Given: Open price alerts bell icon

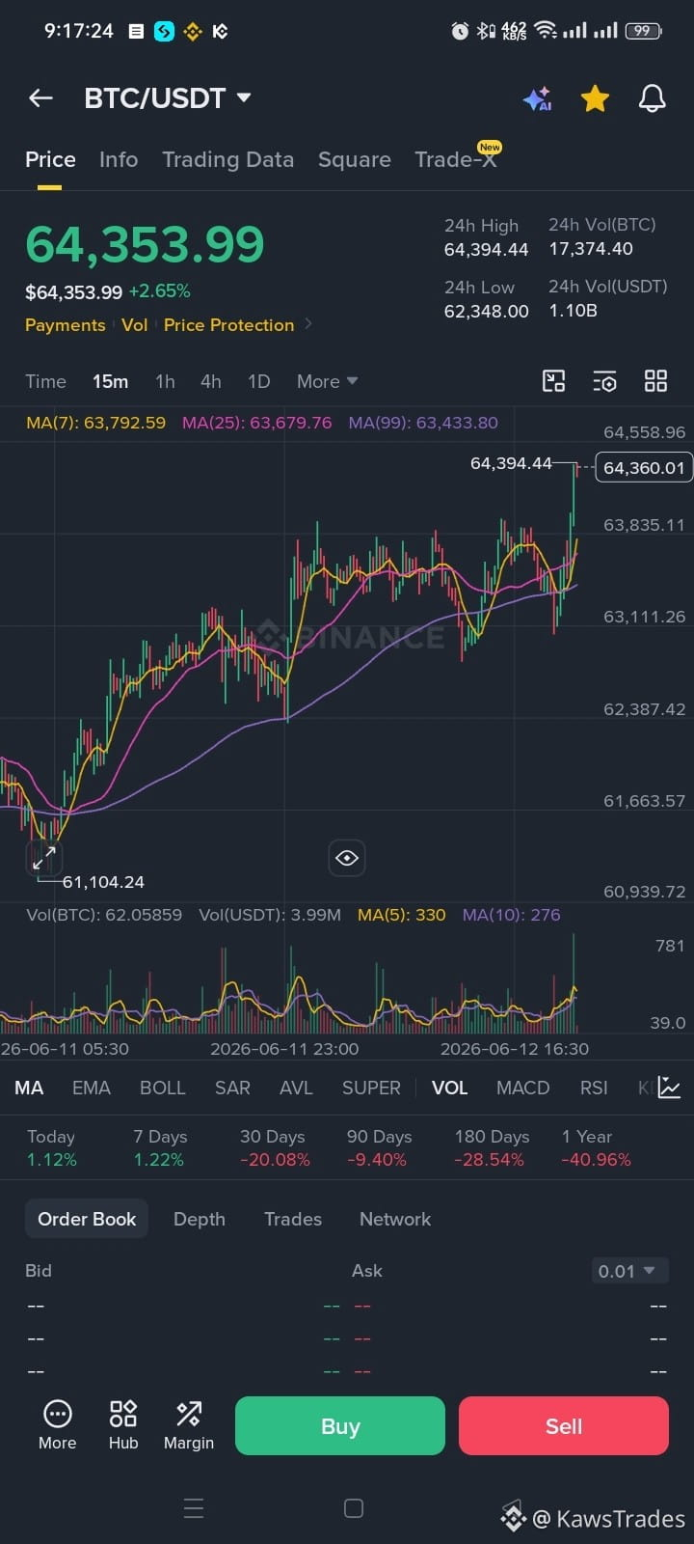Looking at the screenshot, I should click(653, 98).
